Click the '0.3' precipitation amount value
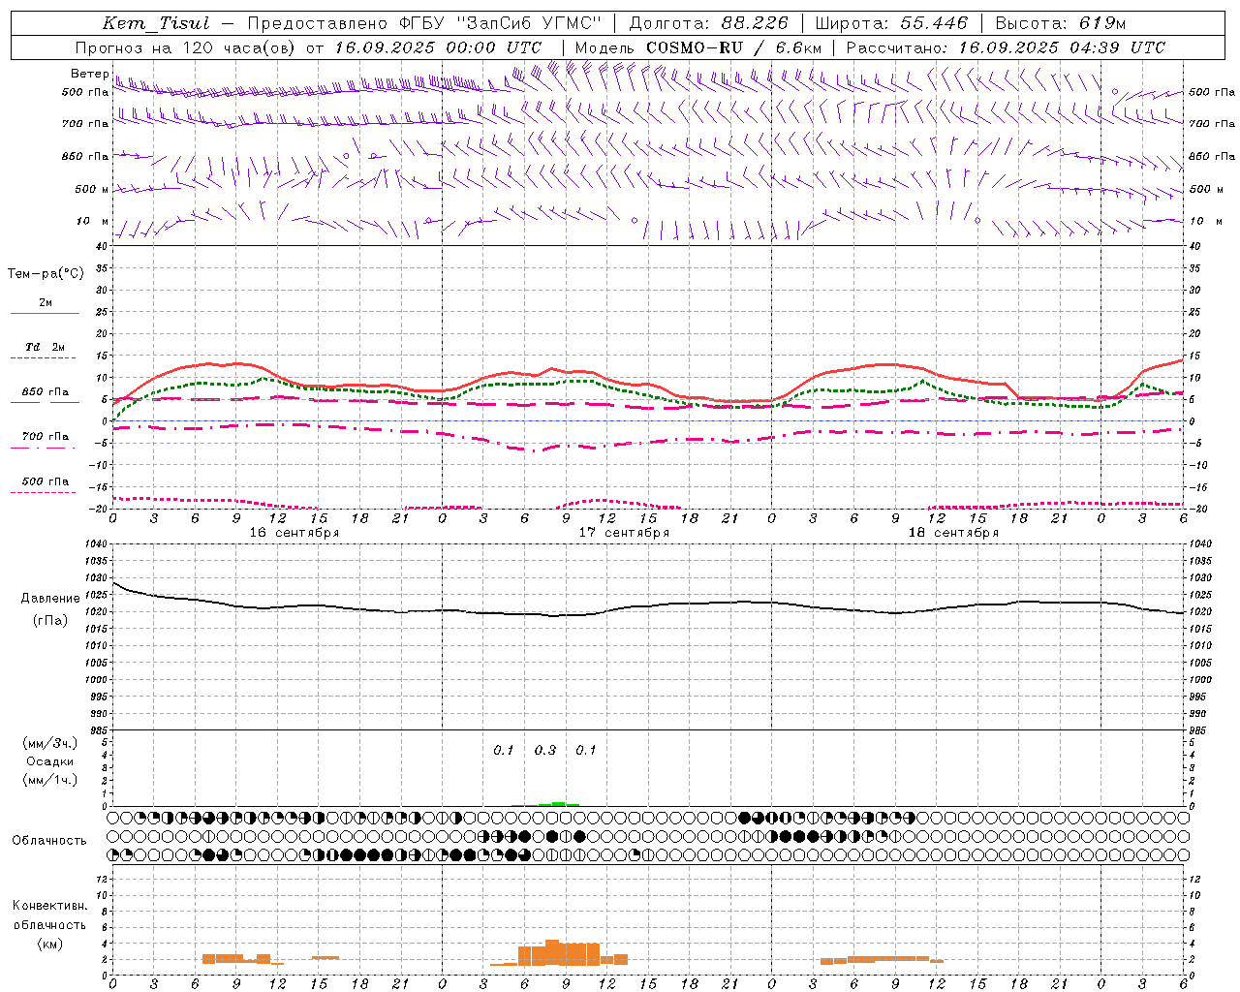1240x992 pixels. tap(545, 750)
